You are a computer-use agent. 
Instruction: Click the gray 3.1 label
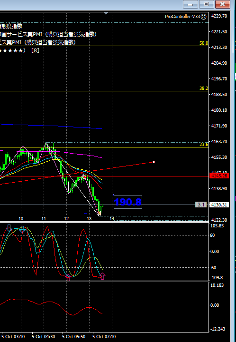click(x=201, y=205)
